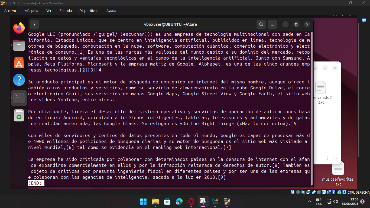Open Snipping Tool from the taskbar
Viewport: 370px width, 208px height.
203,201
